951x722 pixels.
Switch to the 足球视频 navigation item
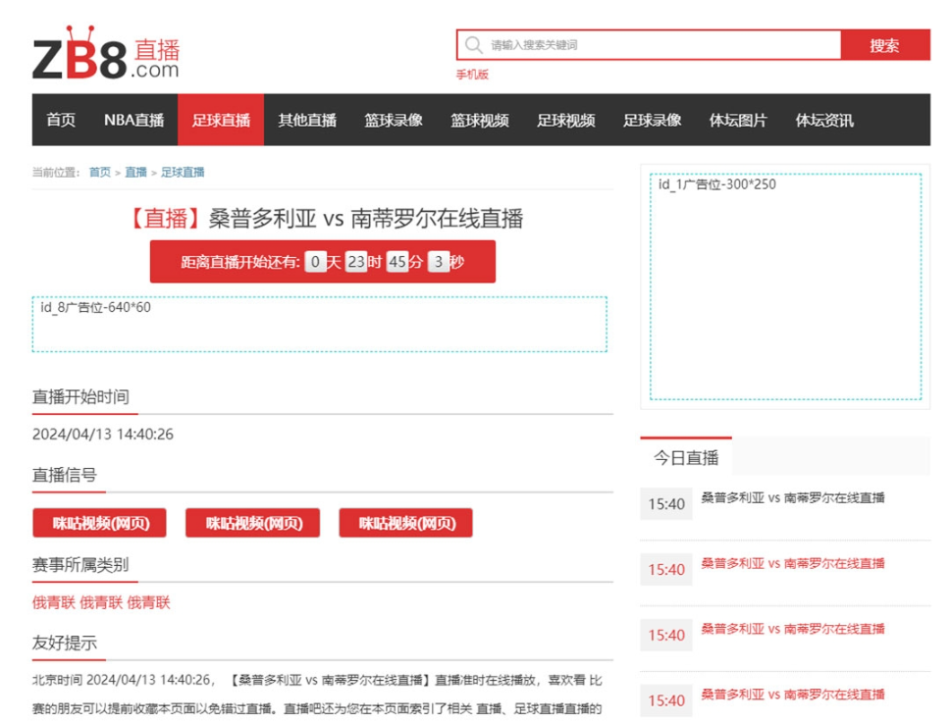click(566, 120)
